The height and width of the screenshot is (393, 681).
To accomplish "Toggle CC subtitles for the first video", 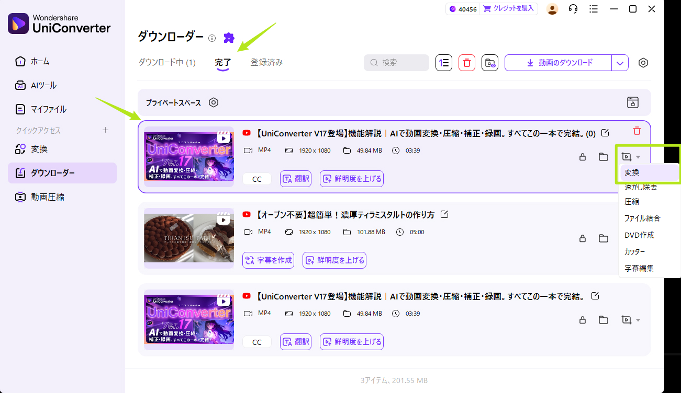I will (x=256, y=178).
